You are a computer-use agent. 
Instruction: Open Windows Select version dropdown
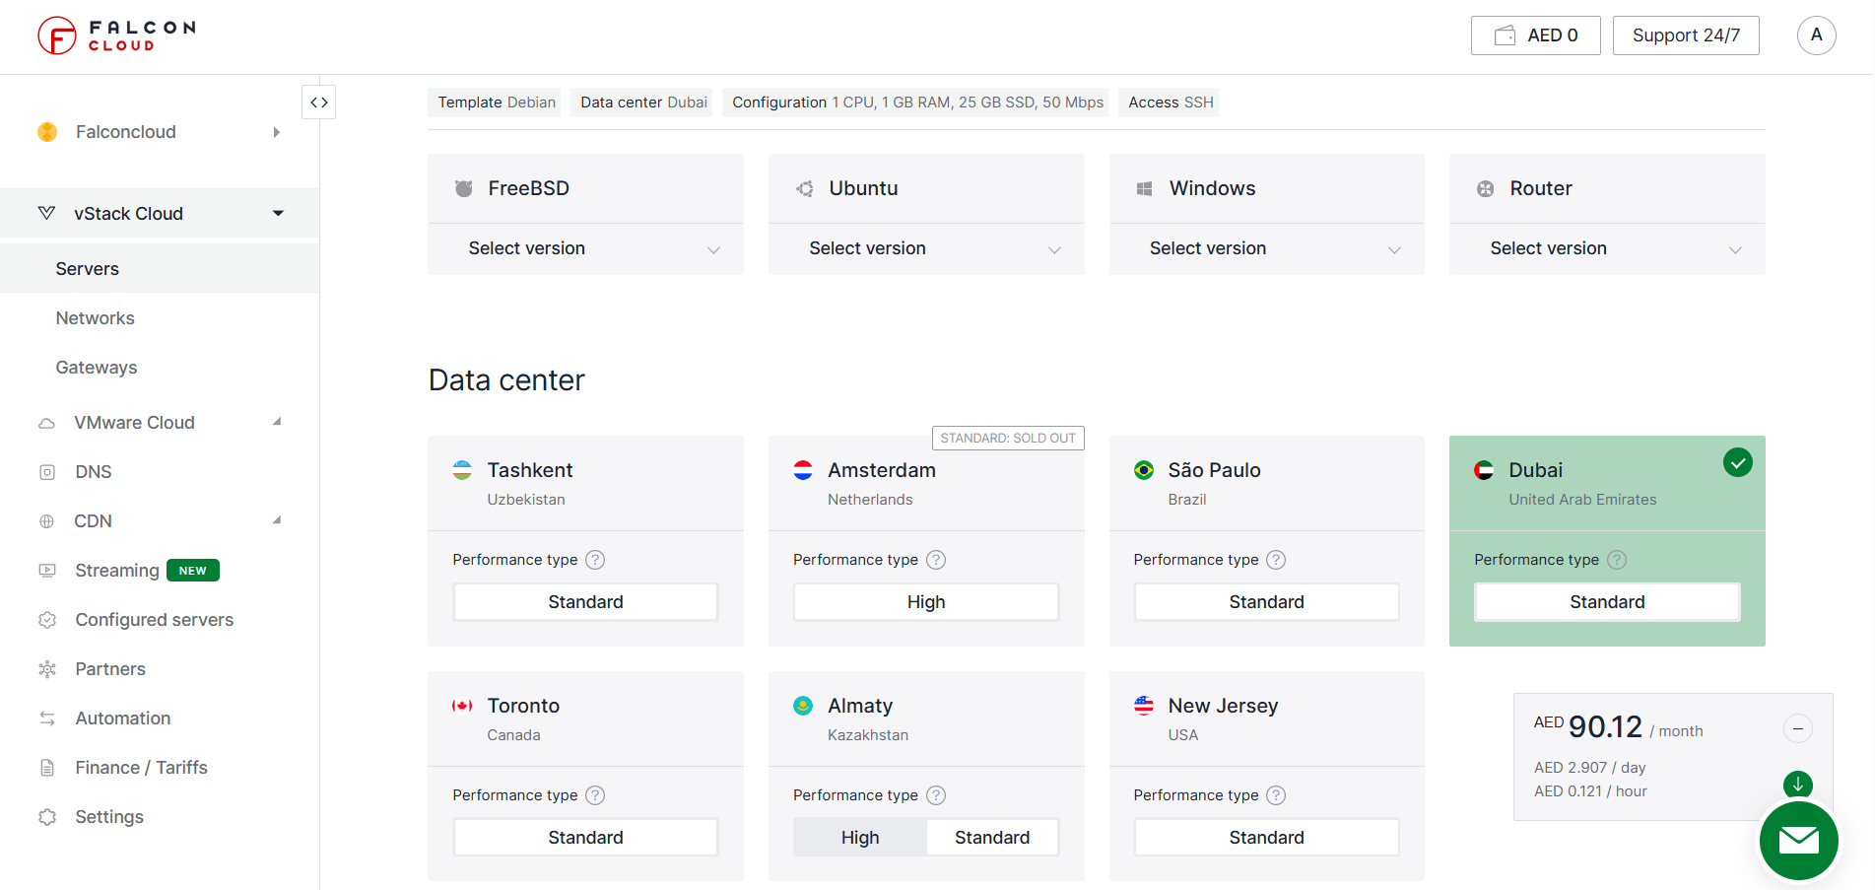[x=1266, y=249]
